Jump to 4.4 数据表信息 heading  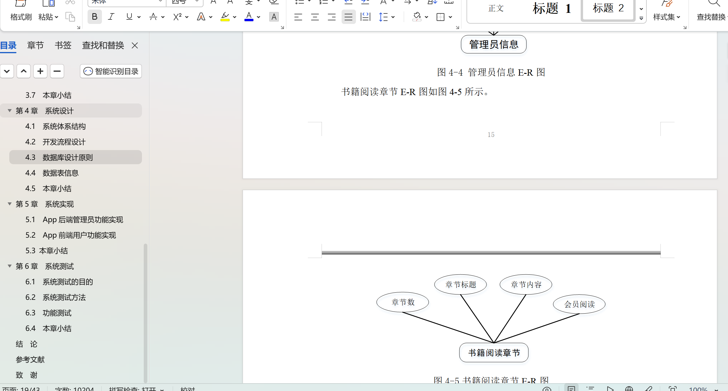60,173
